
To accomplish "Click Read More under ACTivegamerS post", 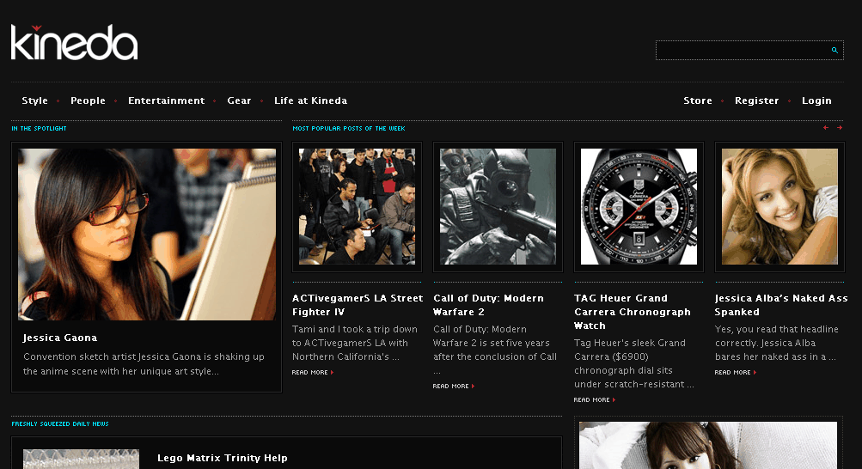I will (313, 372).
